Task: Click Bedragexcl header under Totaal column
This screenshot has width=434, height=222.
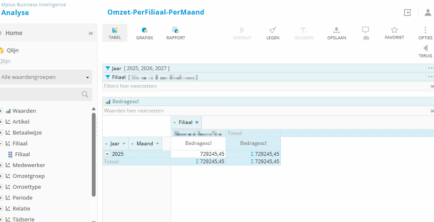Action: click(253, 143)
